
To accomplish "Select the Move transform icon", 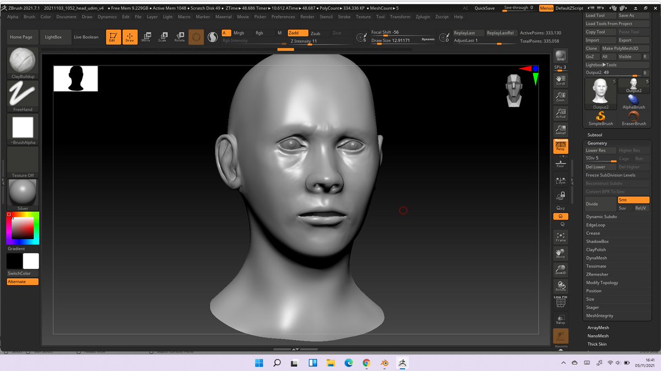I will coord(146,37).
